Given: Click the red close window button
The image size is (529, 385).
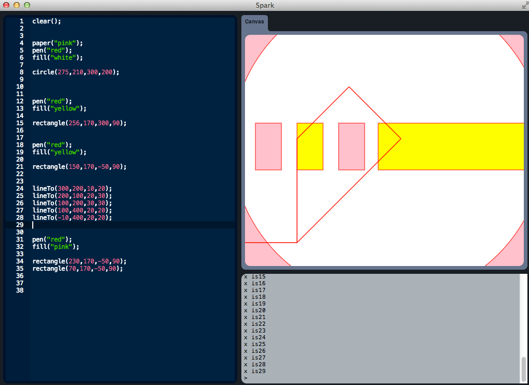Looking at the screenshot, I should 6,5.
